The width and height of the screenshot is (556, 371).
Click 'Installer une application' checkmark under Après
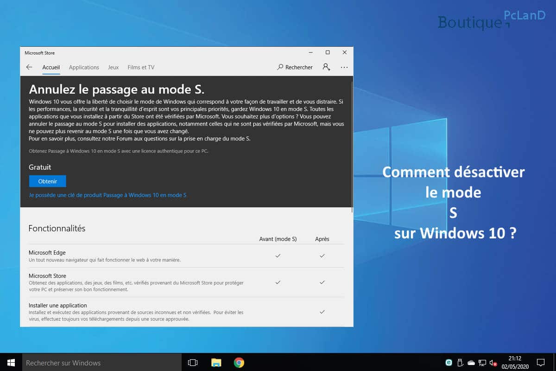tap(322, 312)
